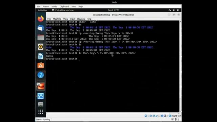Open VirtualBox View menu

(x=65, y=19)
